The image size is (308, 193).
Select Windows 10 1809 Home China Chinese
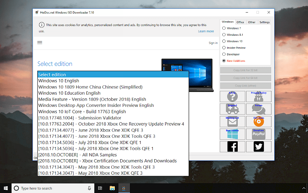pos(113,87)
